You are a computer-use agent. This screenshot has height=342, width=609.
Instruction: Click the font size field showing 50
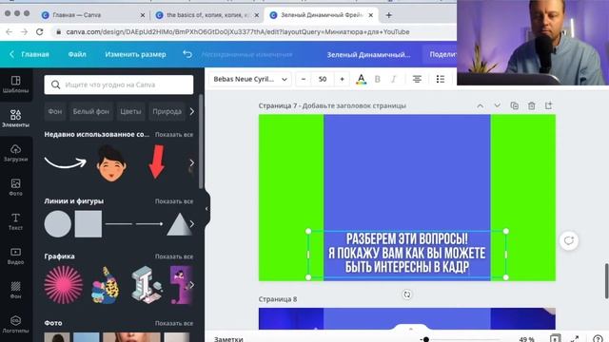pyautogui.click(x=323, y=79)
